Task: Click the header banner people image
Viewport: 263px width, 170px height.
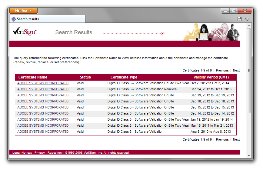Action: pos(211,32)
